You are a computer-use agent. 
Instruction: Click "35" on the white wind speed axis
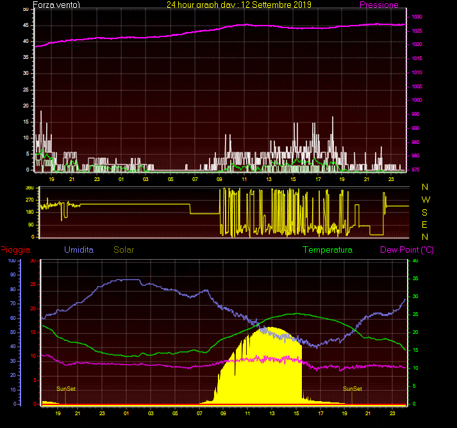click(x=26, y=58)
